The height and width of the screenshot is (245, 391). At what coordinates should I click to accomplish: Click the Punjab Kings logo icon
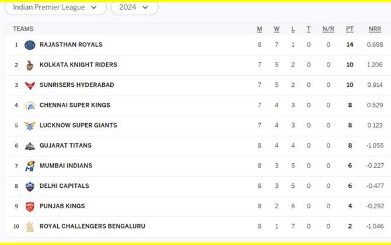pos(30,206)
